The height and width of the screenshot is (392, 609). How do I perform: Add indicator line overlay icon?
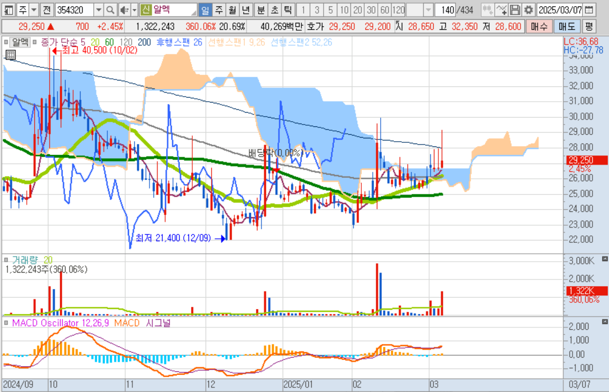click(x=502, y=10)
